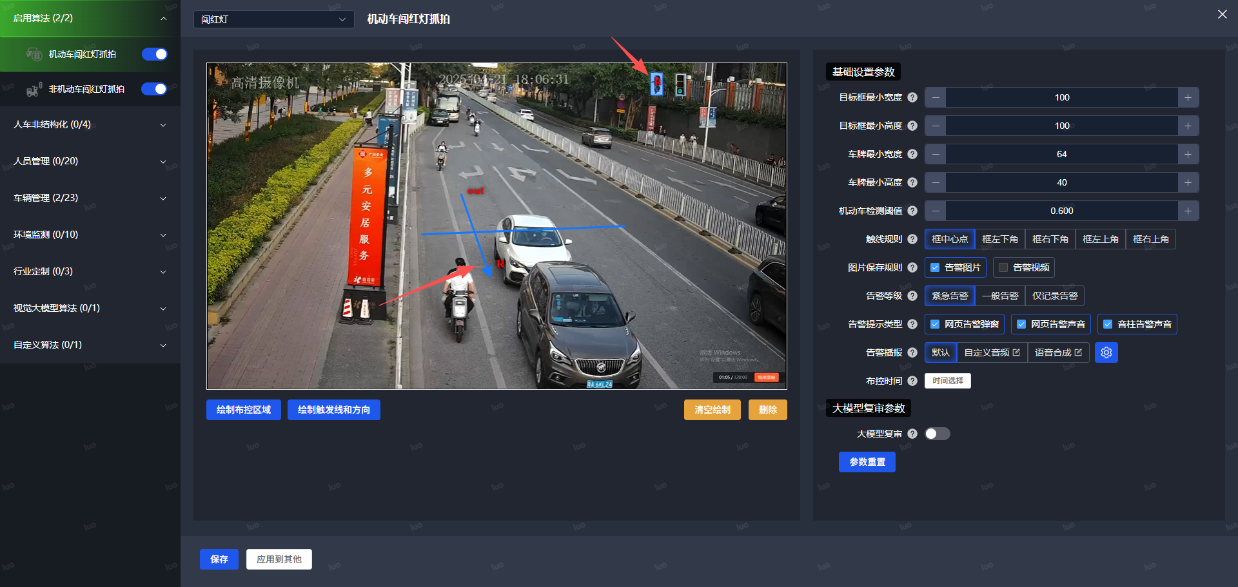
Task: Open the 时间选择 schedule picker
Action: click(948, 381)
